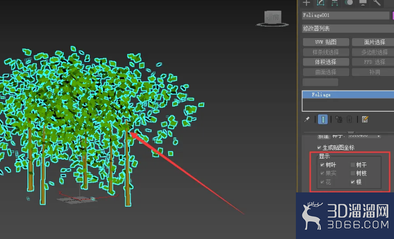Open the Motion panel tab
This screenshot has height=239, width=394.
(348, 3)
